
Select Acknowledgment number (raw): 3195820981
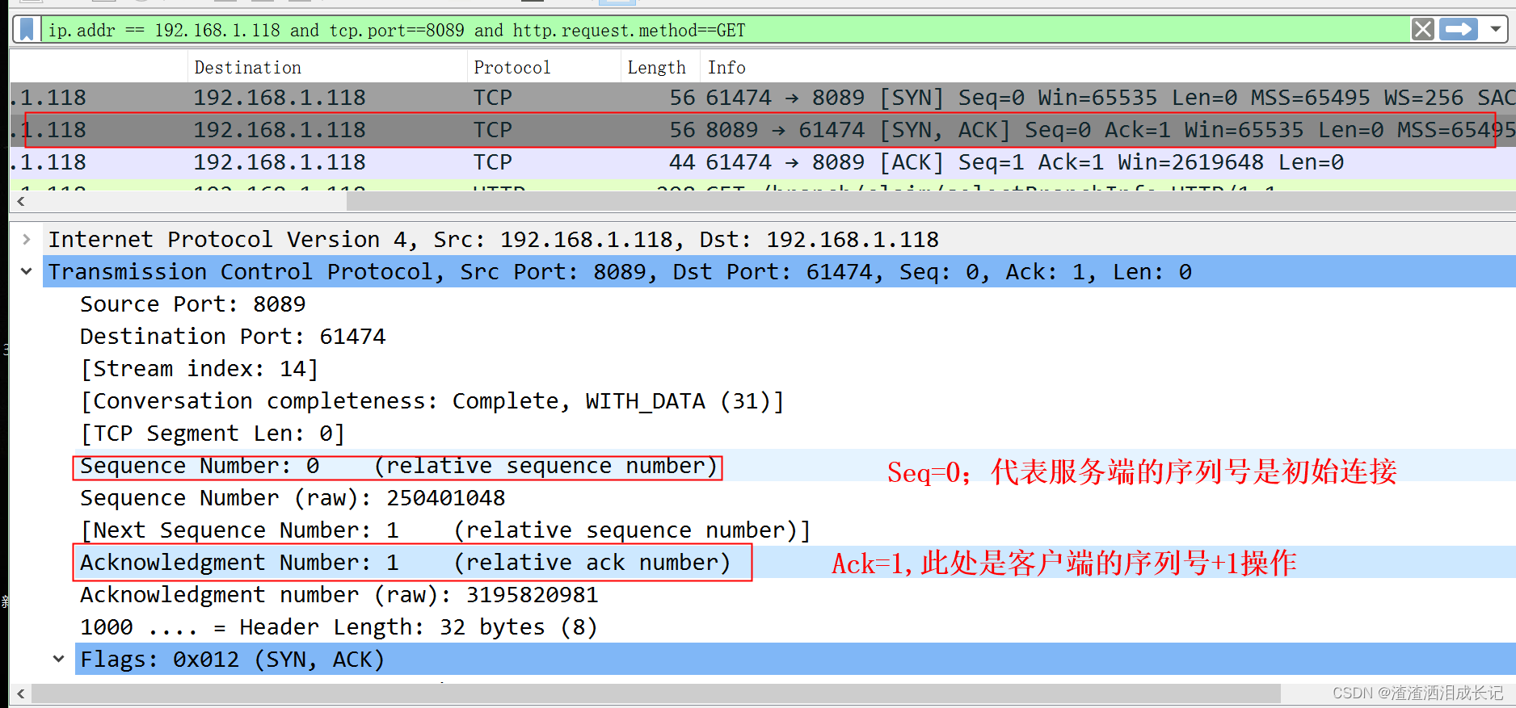[339, 595]
